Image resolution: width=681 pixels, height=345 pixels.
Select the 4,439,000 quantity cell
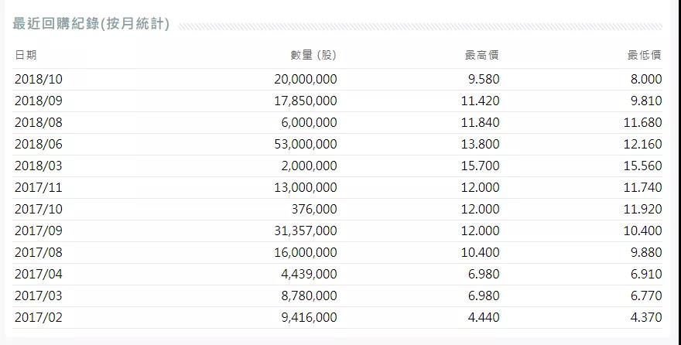[x=308, y=274]
